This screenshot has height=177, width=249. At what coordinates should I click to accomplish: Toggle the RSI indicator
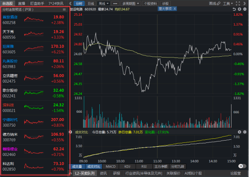click(x=144, y=166)
